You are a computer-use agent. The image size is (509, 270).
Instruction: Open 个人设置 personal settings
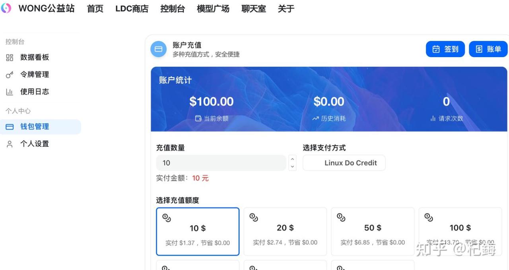(35, 144)
